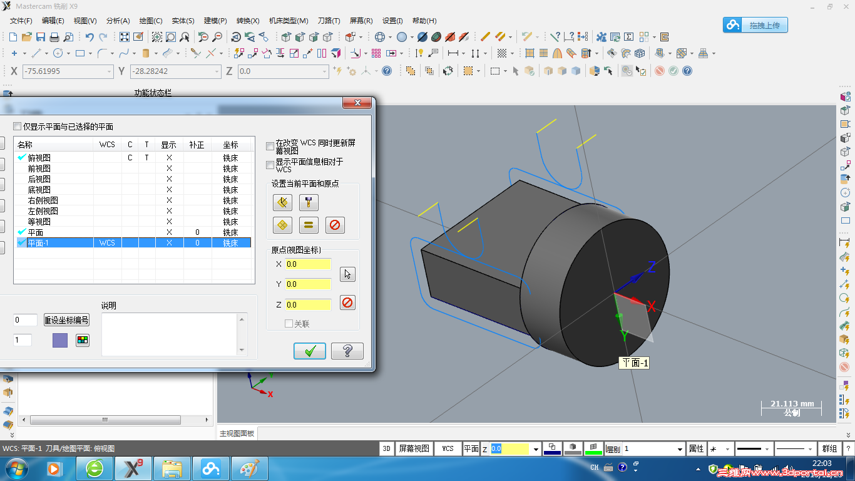Select the create spline tool
Screen dimensions: 855x481
tap(125, 53)
